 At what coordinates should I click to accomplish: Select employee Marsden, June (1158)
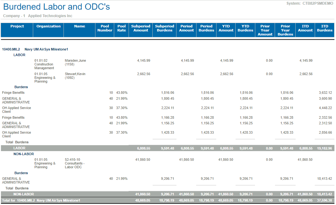coord(75,62)
